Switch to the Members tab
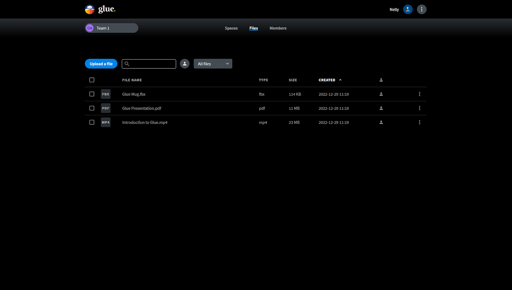 (x=278, y=28)
